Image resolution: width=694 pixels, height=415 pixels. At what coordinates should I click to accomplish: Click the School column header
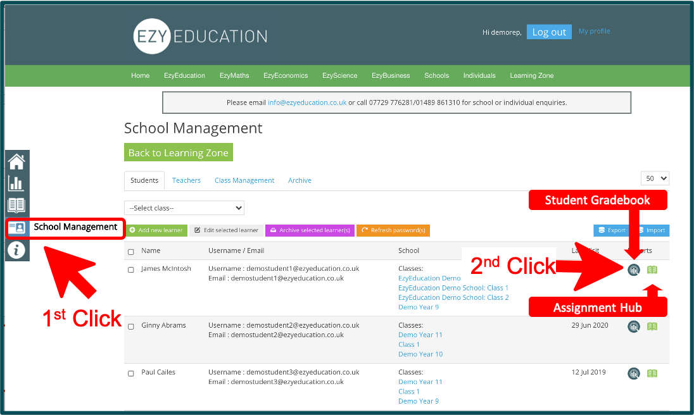point(408,251)
